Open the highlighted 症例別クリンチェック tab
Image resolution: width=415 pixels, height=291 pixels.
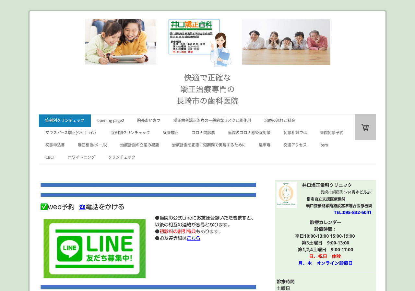click(x=65, y=120)
